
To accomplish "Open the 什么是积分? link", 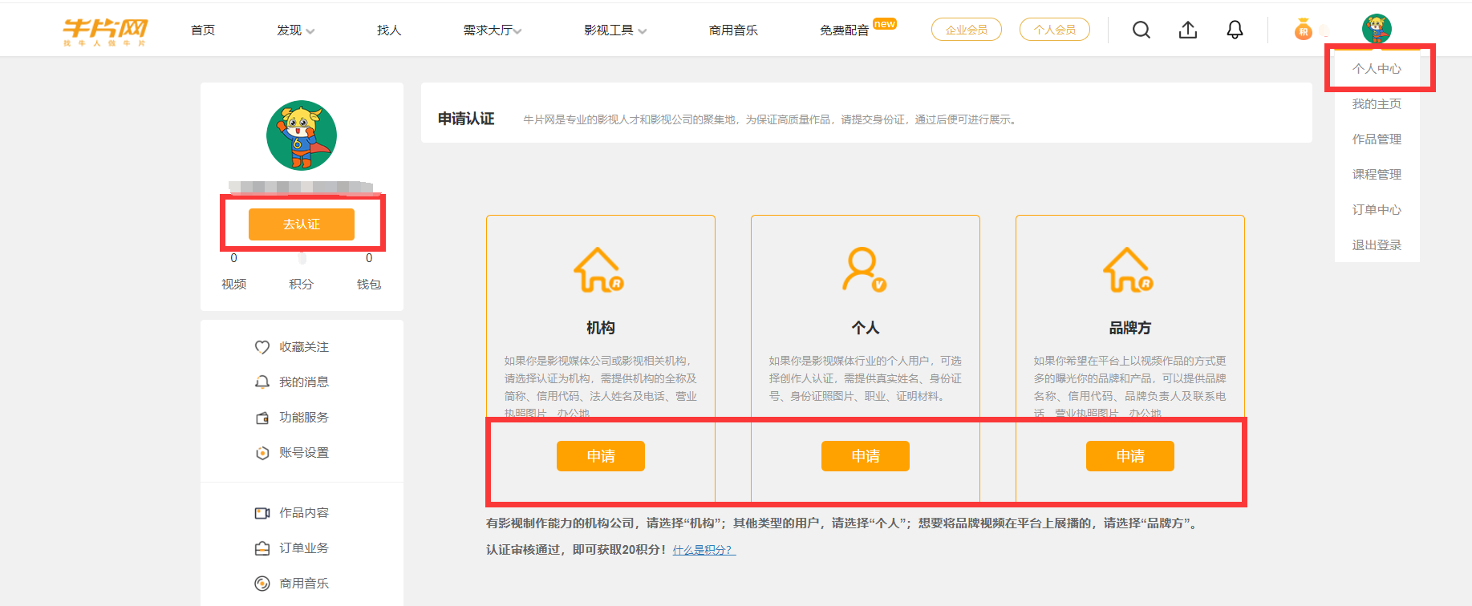I will point(704,550).
